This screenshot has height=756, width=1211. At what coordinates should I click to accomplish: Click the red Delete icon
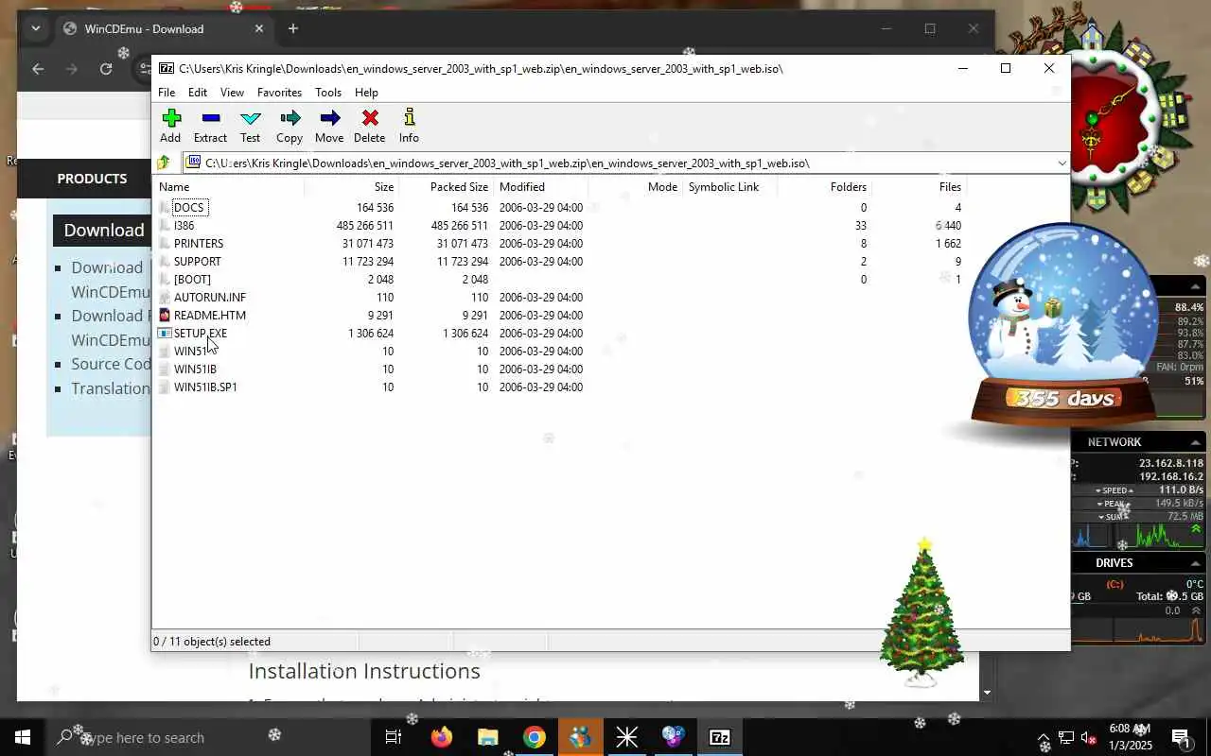click(369, 118)
